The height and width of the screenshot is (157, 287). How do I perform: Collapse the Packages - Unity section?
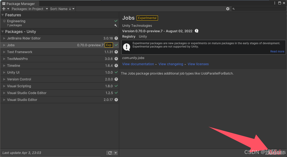pos(2,32)
